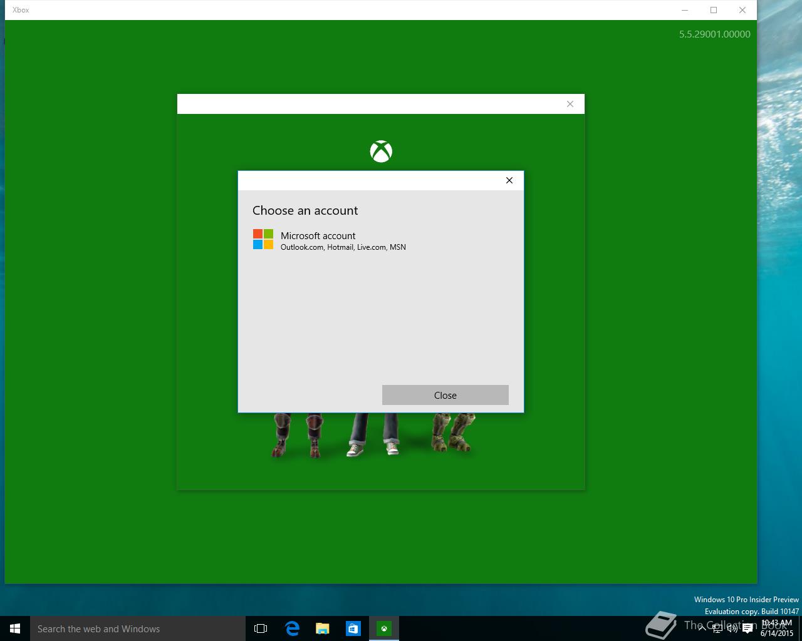Dismiss Choose an account dialog with X
The height and width of the screenshot is (641, 802).
pyautogui.click(x=509, y=180)
